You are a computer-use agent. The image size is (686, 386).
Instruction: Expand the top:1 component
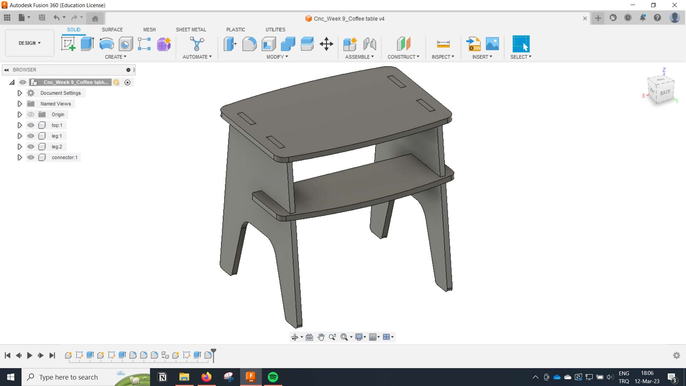coord(20,125)
